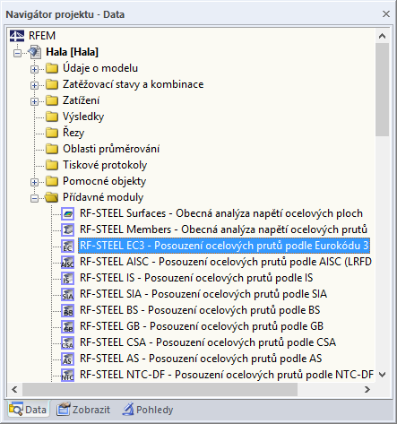This screenshot has height=424, width=397.
Task: Click the RF-STEEL GB module icon
Action: [68, 326]
